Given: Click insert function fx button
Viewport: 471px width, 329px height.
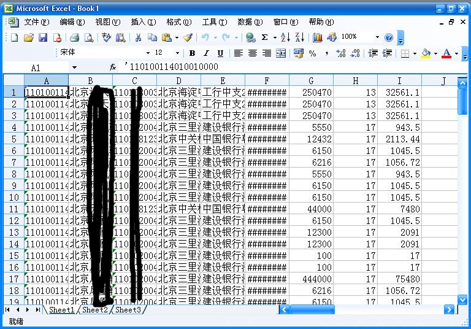Looking at the screenshot, I should [113, 68].
